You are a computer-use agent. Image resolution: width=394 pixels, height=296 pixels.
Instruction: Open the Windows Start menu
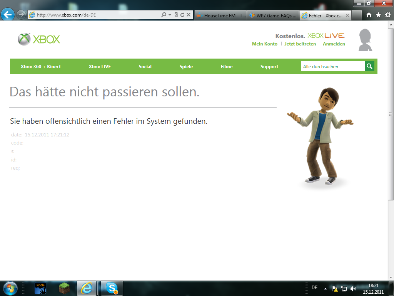10,288
